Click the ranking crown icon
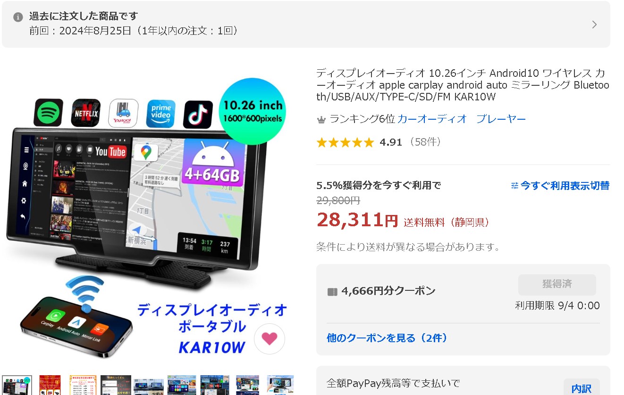Image resolution: width=624 pixels, height=395 pixels. tap(321, 119)
